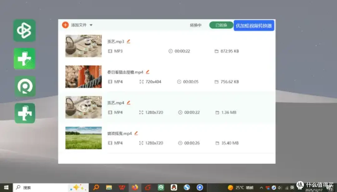The height and width of the screenshot is (192, 337).
Task: Open the third desktop icon with Q logo
Action: 25,86
